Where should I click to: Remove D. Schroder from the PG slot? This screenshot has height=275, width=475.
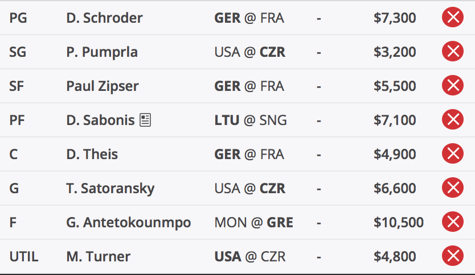pos(453,17)
